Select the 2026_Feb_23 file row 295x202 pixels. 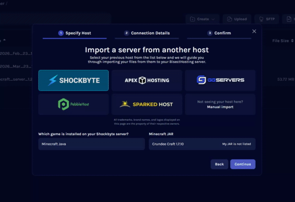pyautogui.click(x=16, y=54)
